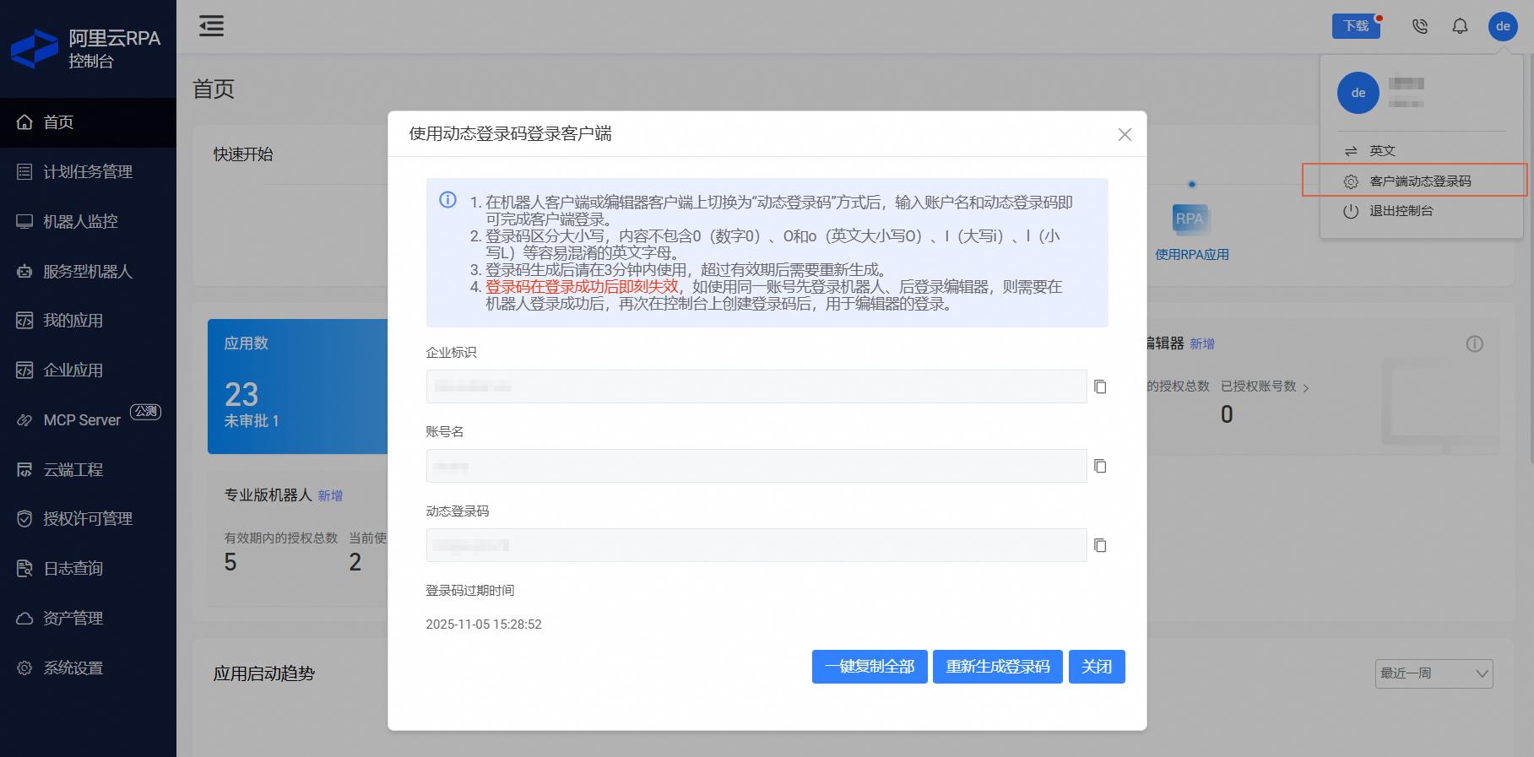Click 新增 link next to 专业版机器人
The width and height of the screenshot is (1534, 757).
click(330, 496)
